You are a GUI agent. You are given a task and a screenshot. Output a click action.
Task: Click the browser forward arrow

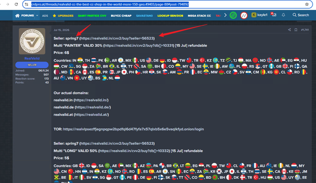[x=8, y=4]
